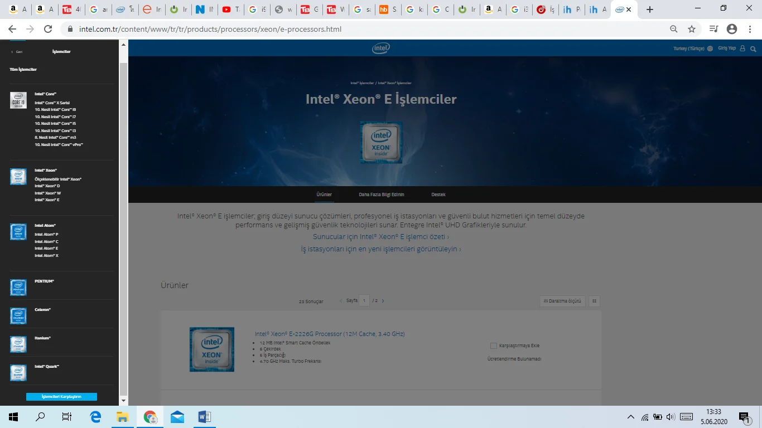The image size is (762, 428).
Task: Open the media control icon in Chrome toolbar
Action: 713,29
